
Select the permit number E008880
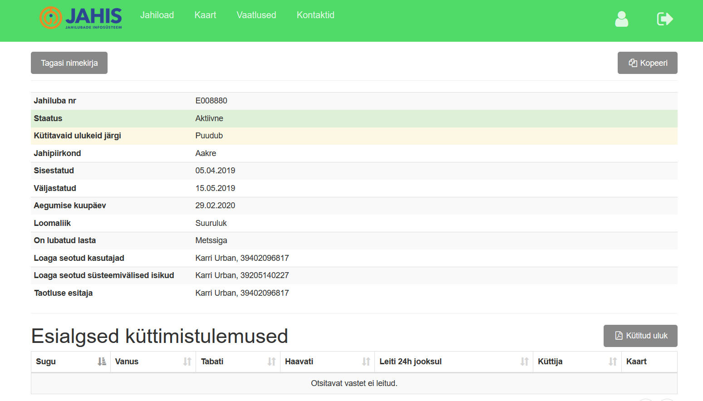click(x=211, y=101)
